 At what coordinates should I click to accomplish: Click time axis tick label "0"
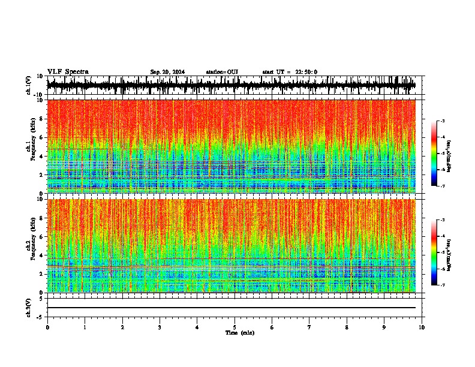[x=47, y=327]
